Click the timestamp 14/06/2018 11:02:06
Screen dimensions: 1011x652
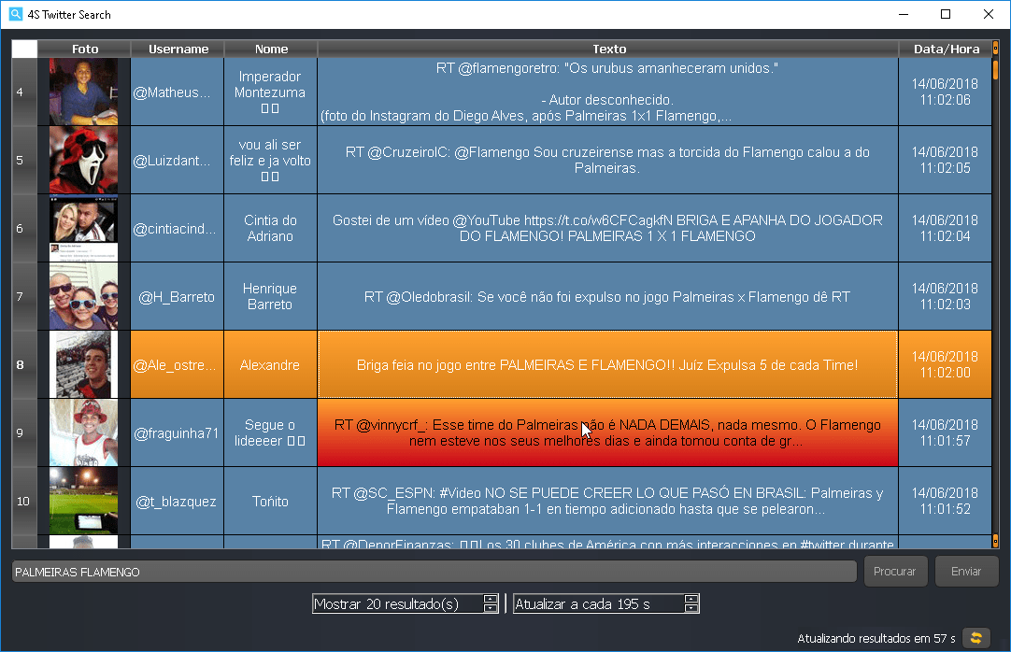(946, 92)
